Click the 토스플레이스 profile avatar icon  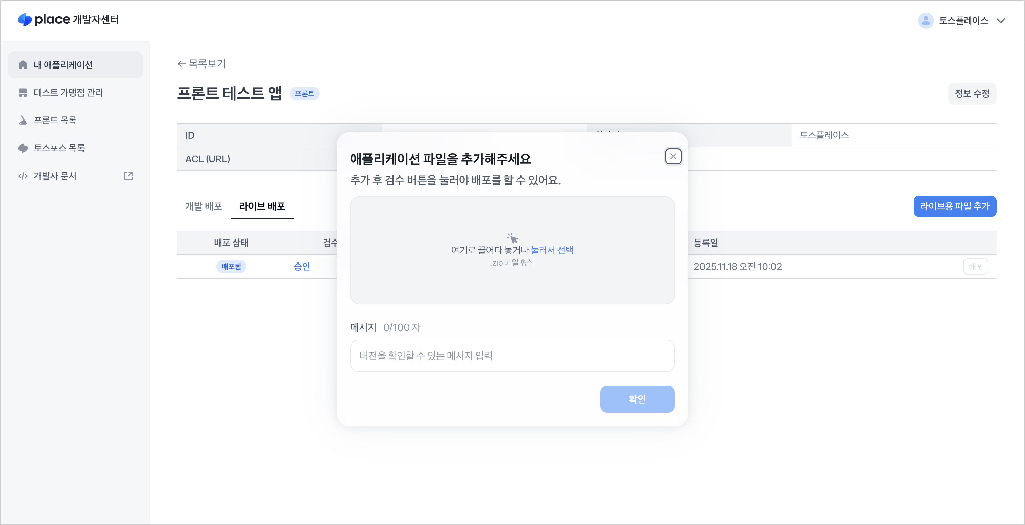(926, 20)
